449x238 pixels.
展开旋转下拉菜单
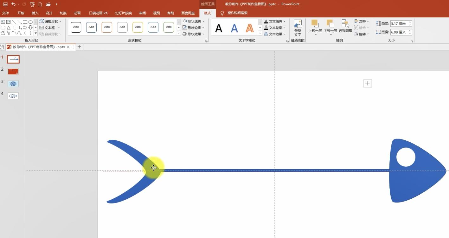click(362, 34)
